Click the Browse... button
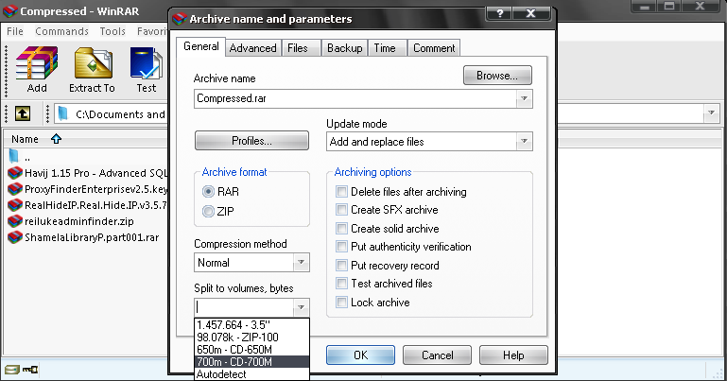 [497, 76]
